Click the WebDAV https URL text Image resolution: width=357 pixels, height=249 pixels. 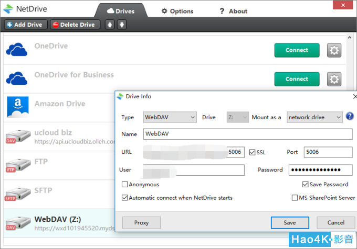tap(75, 229)
